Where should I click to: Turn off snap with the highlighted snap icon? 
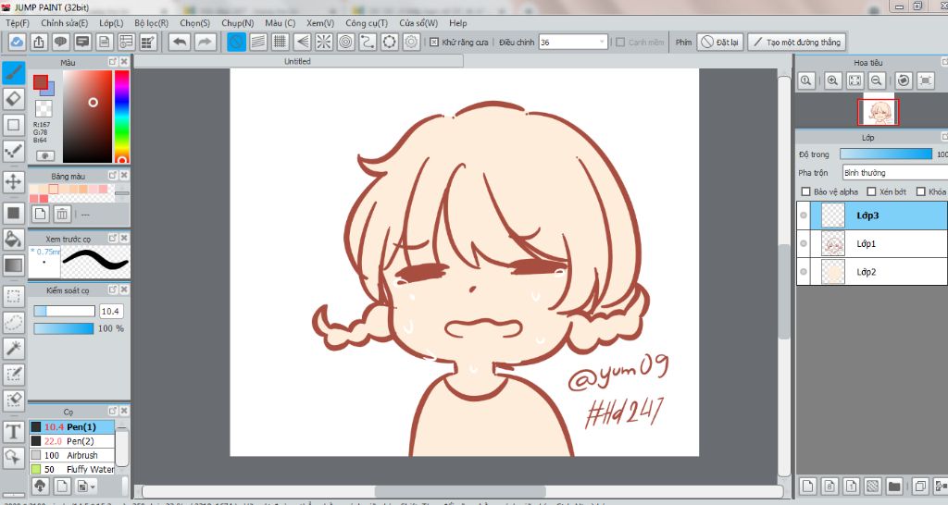[236, 43]
